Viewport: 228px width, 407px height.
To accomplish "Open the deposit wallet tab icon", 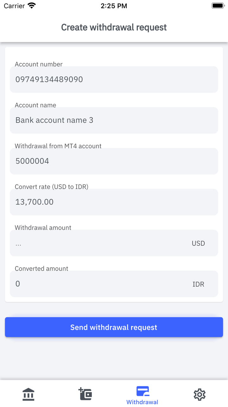I will point(85,394).
